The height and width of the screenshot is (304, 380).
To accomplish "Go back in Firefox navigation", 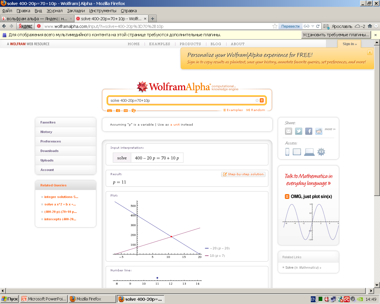I will coord(4,26).
